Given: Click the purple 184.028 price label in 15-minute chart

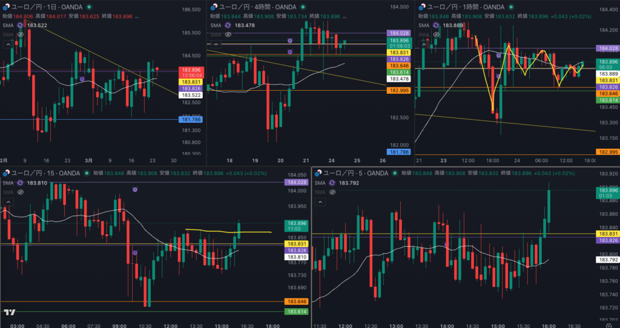Looking at the screenshot, I should (296, 182).
